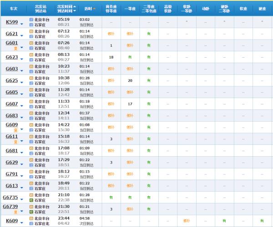Click the 复 icon under train G611
The image size is (273, 227).
15,142
